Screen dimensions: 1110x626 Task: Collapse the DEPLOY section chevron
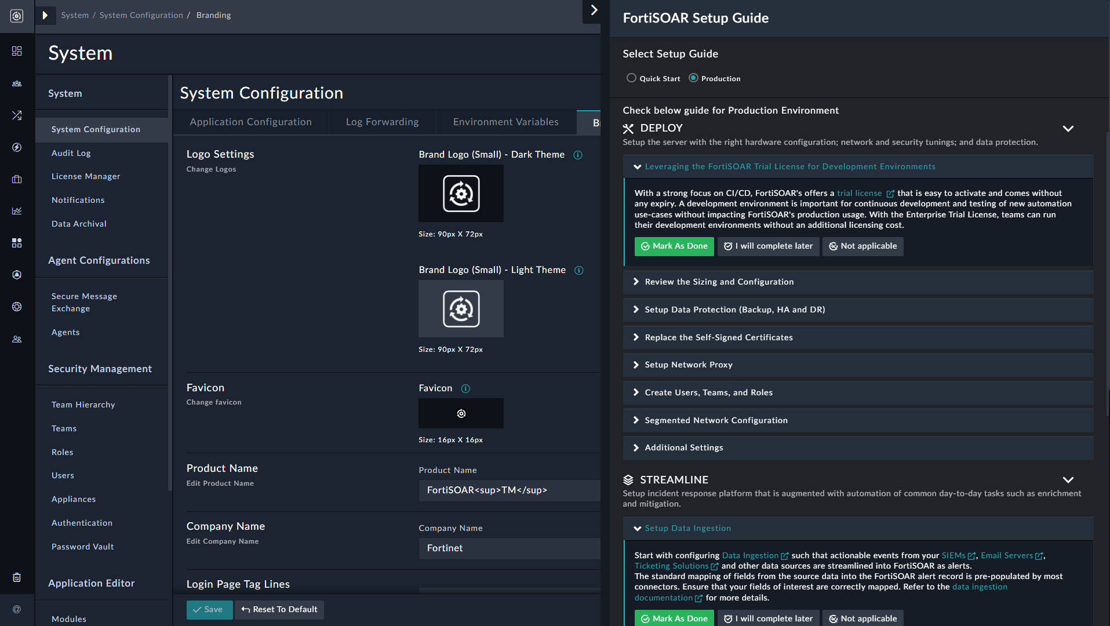(x=1068, y=129)
